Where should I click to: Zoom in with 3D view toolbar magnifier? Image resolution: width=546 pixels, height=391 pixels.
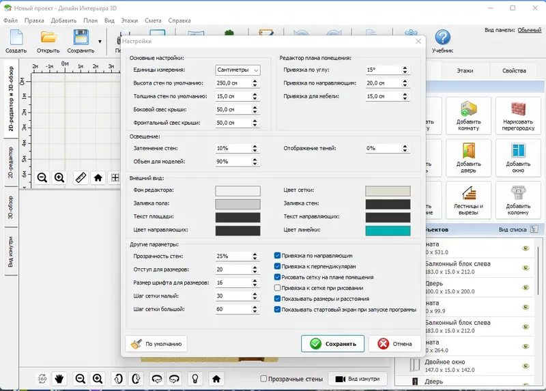coord(98,379)
